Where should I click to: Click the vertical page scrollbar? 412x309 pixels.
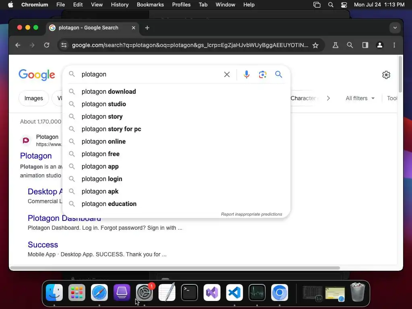(400, 74)
